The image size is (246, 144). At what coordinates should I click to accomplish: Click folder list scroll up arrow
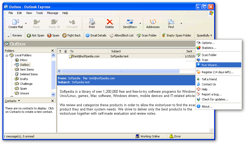(x=53, y=55)
